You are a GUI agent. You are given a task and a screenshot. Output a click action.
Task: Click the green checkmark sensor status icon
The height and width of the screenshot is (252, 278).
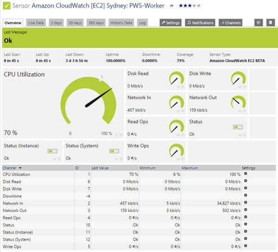click(6, 6)
